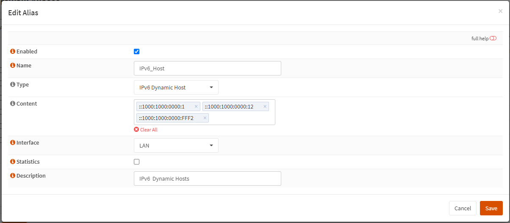The height and width of the screenshot is (223, 510).
Task: Click the info icon beside Statistics
Action: (13, 162)
